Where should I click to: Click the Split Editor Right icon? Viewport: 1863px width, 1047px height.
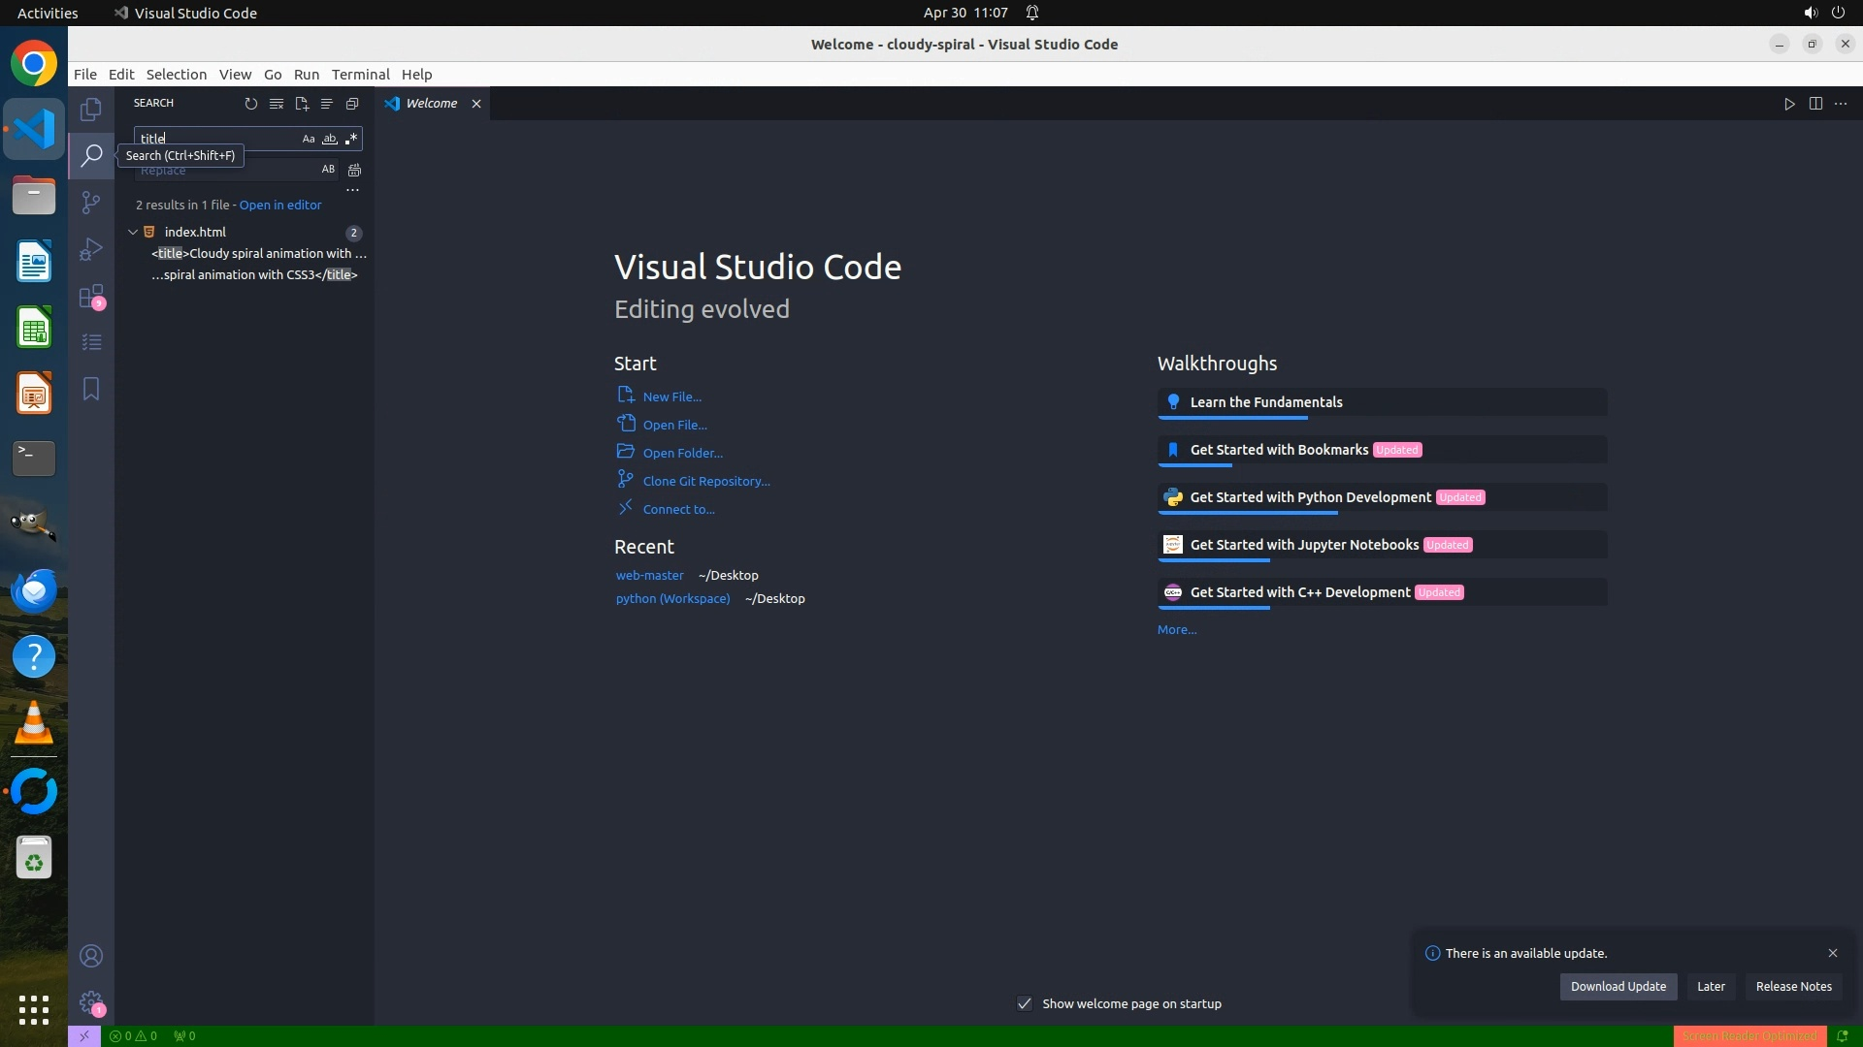[1815, 104]
